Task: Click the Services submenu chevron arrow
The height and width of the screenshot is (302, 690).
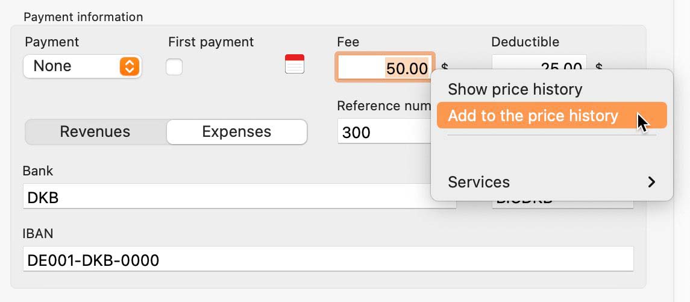Action: click(651, 182)
